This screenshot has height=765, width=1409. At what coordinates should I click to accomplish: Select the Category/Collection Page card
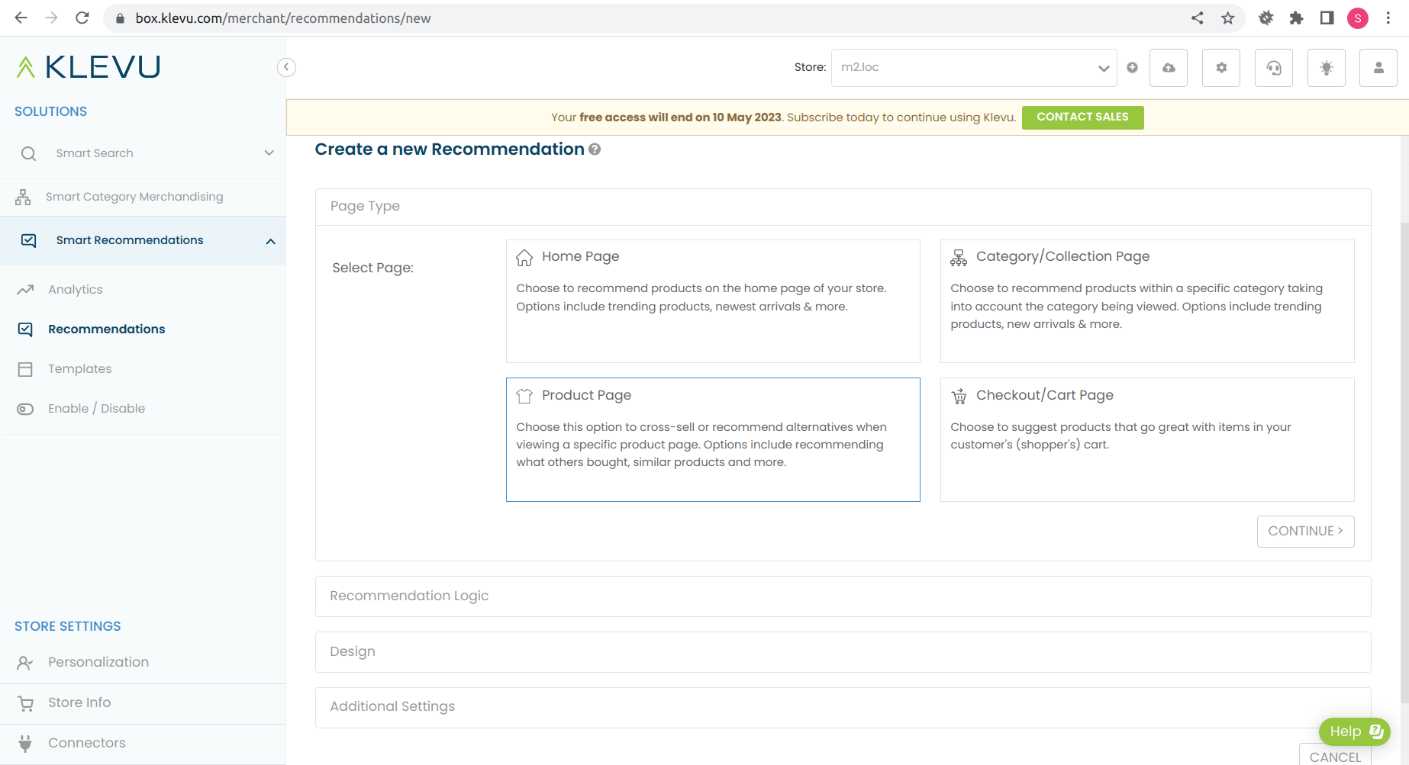click(1147, 301)
